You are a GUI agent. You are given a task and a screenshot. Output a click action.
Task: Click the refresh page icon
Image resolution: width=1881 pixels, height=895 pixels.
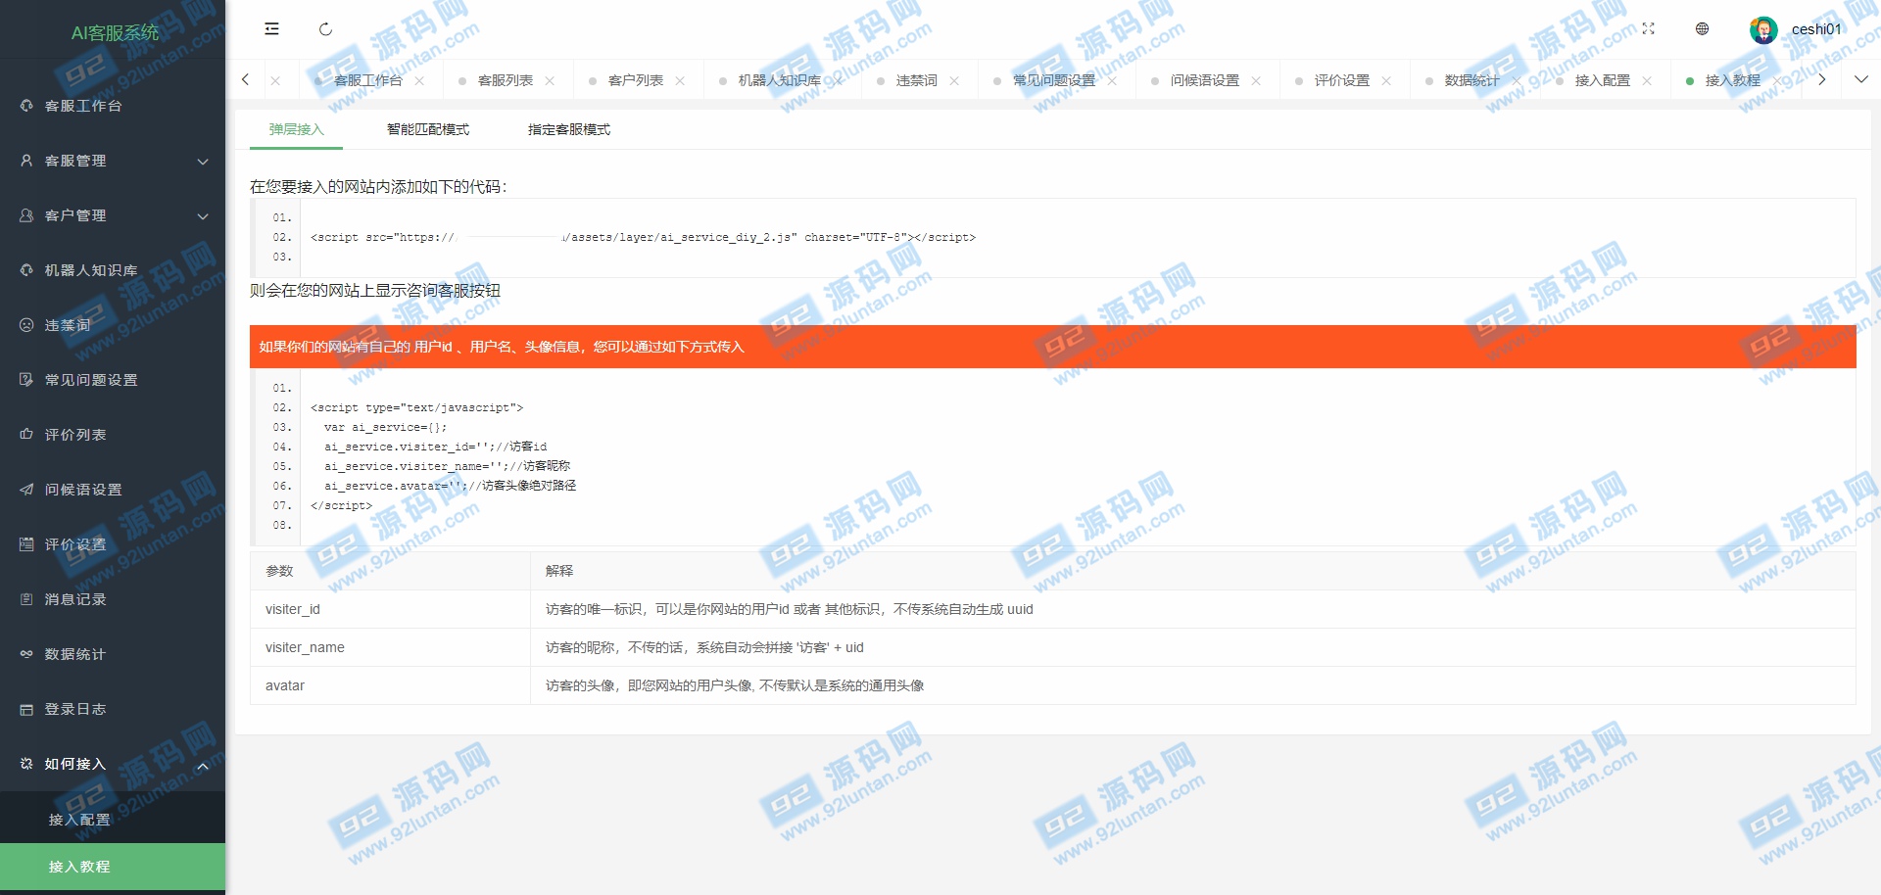point(325,29)
